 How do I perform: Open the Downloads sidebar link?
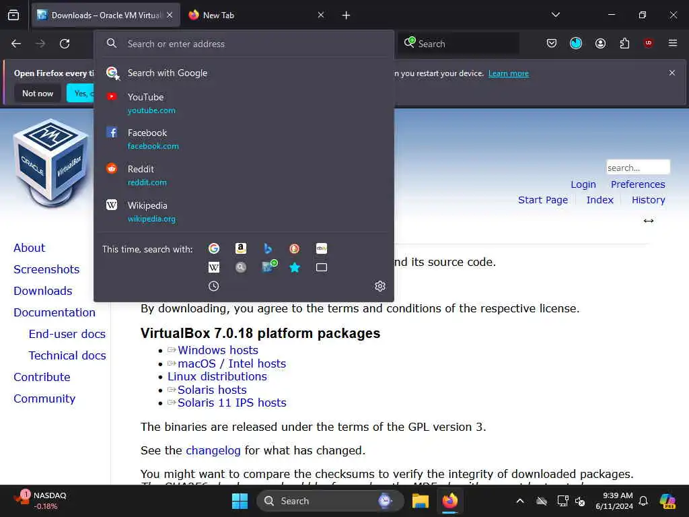point(42,291)
